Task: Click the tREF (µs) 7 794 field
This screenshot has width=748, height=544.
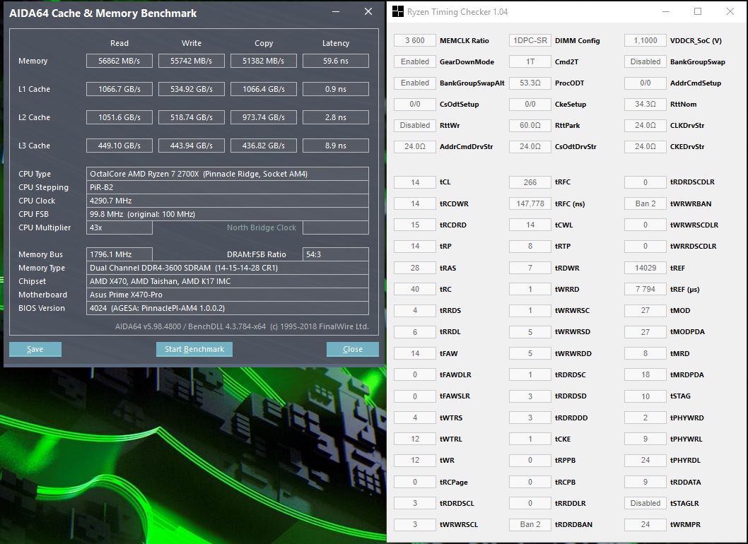Action: (645, 289)
